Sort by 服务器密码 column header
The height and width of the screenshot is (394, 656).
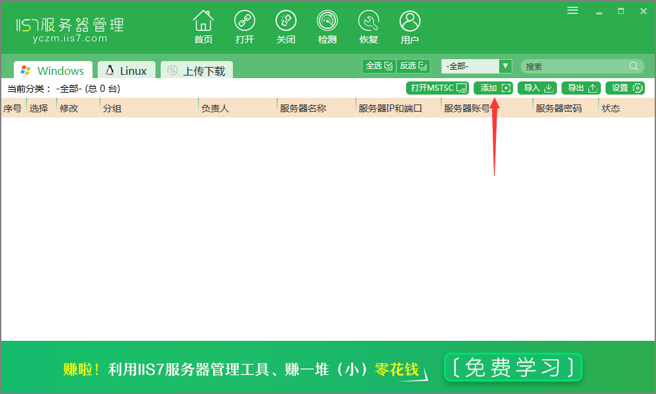pos(565,108)
